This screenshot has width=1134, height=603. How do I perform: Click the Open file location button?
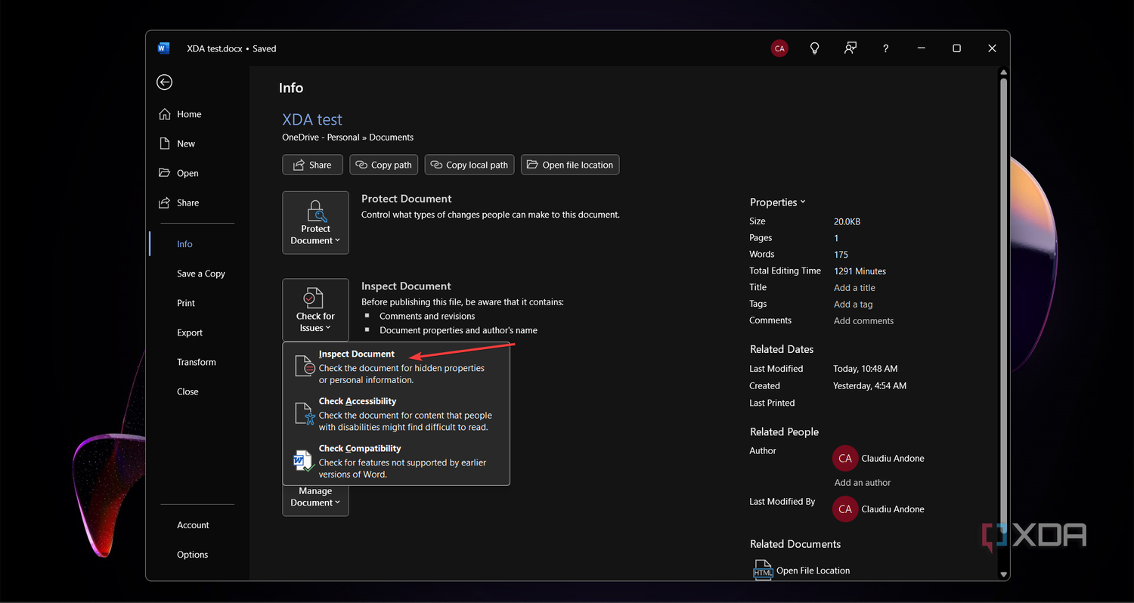(570, 165)
